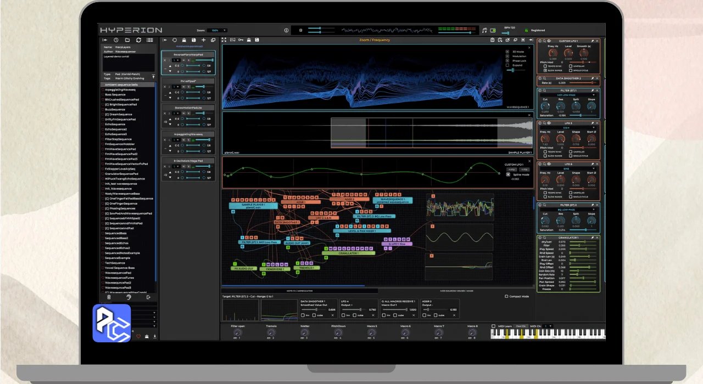Toggle the 3D Mode checkbox

[507, 52]
